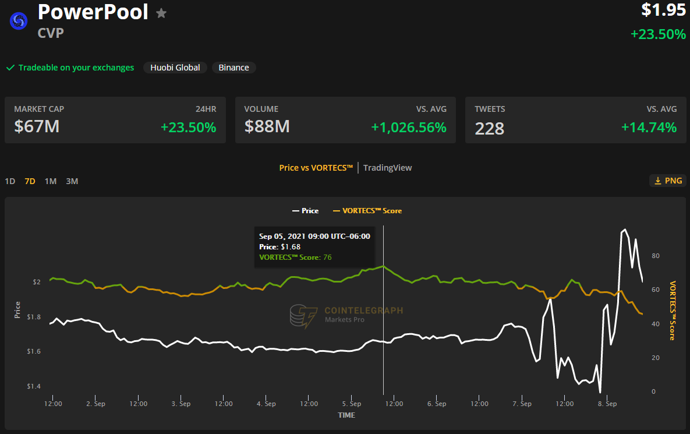Switch to the 3M time range
The image size is (690, 434).
click(72, 181)
